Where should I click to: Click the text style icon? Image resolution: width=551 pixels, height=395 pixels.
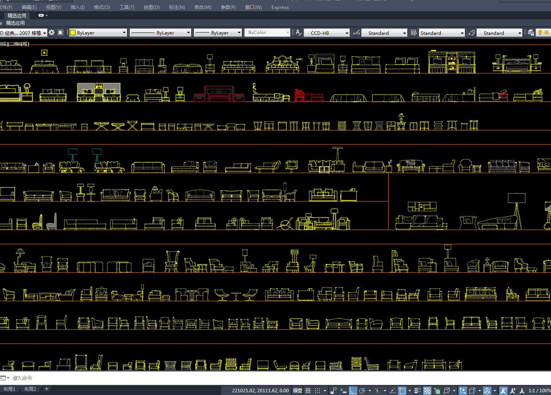[299, 33]
